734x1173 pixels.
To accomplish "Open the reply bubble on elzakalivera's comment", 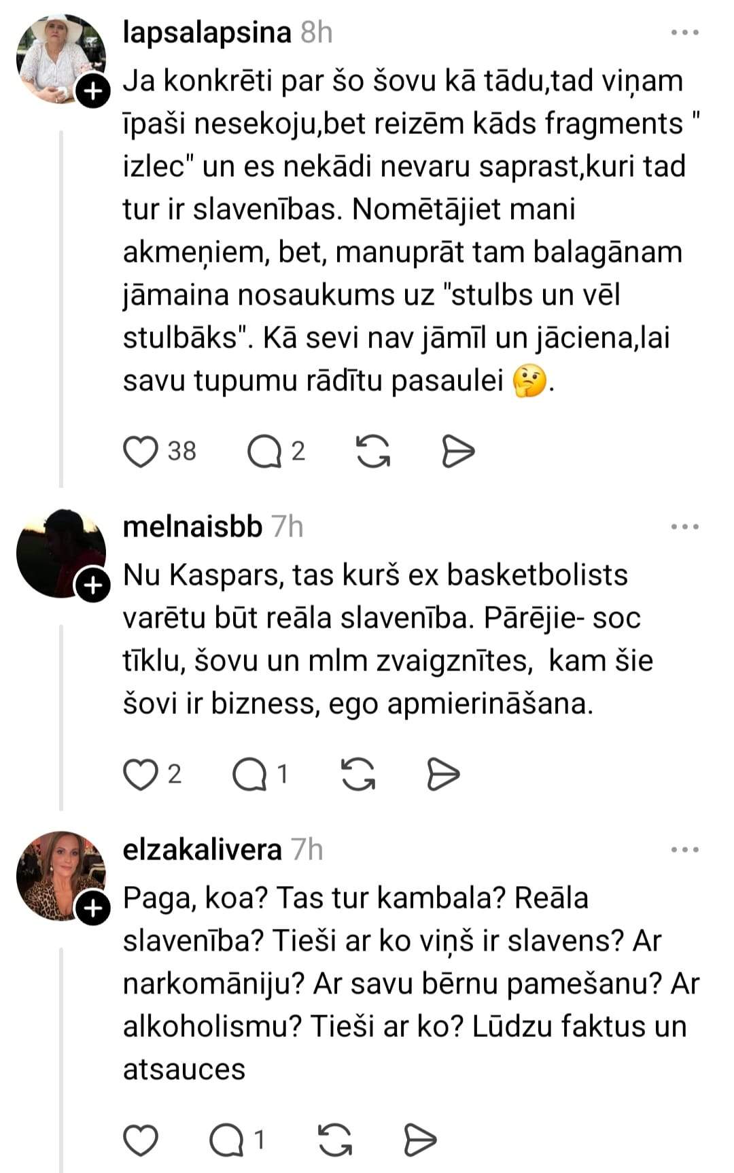I will (x=226, y=1140).
